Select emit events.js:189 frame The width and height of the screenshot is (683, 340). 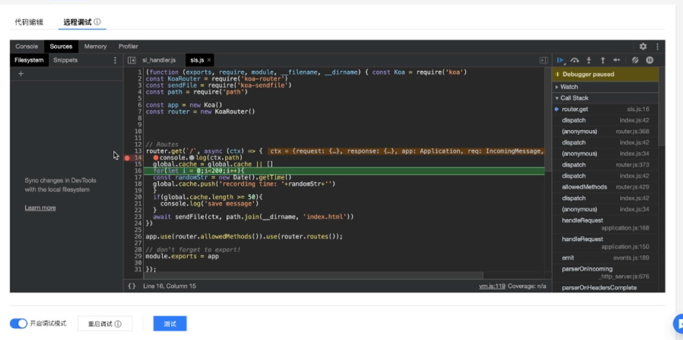click(x=605, y=258)
